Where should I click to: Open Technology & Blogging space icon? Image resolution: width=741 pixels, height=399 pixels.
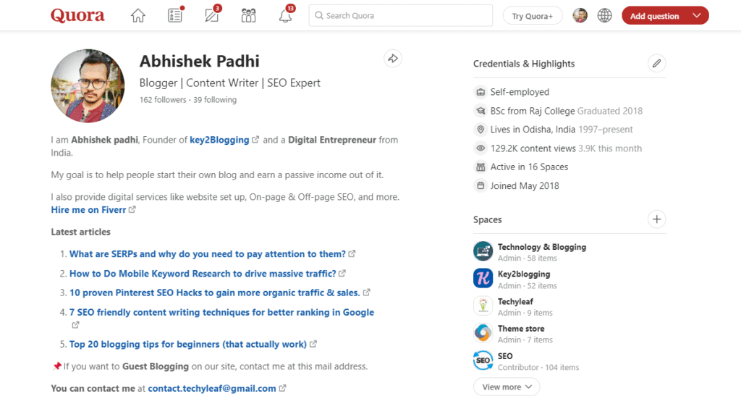[483, 251]
